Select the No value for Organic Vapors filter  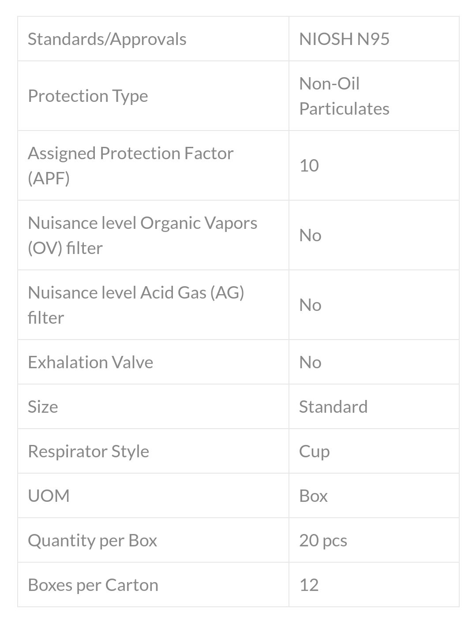click(310, 235)
